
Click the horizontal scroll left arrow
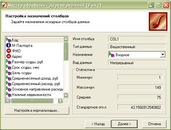tap(8, 100)
